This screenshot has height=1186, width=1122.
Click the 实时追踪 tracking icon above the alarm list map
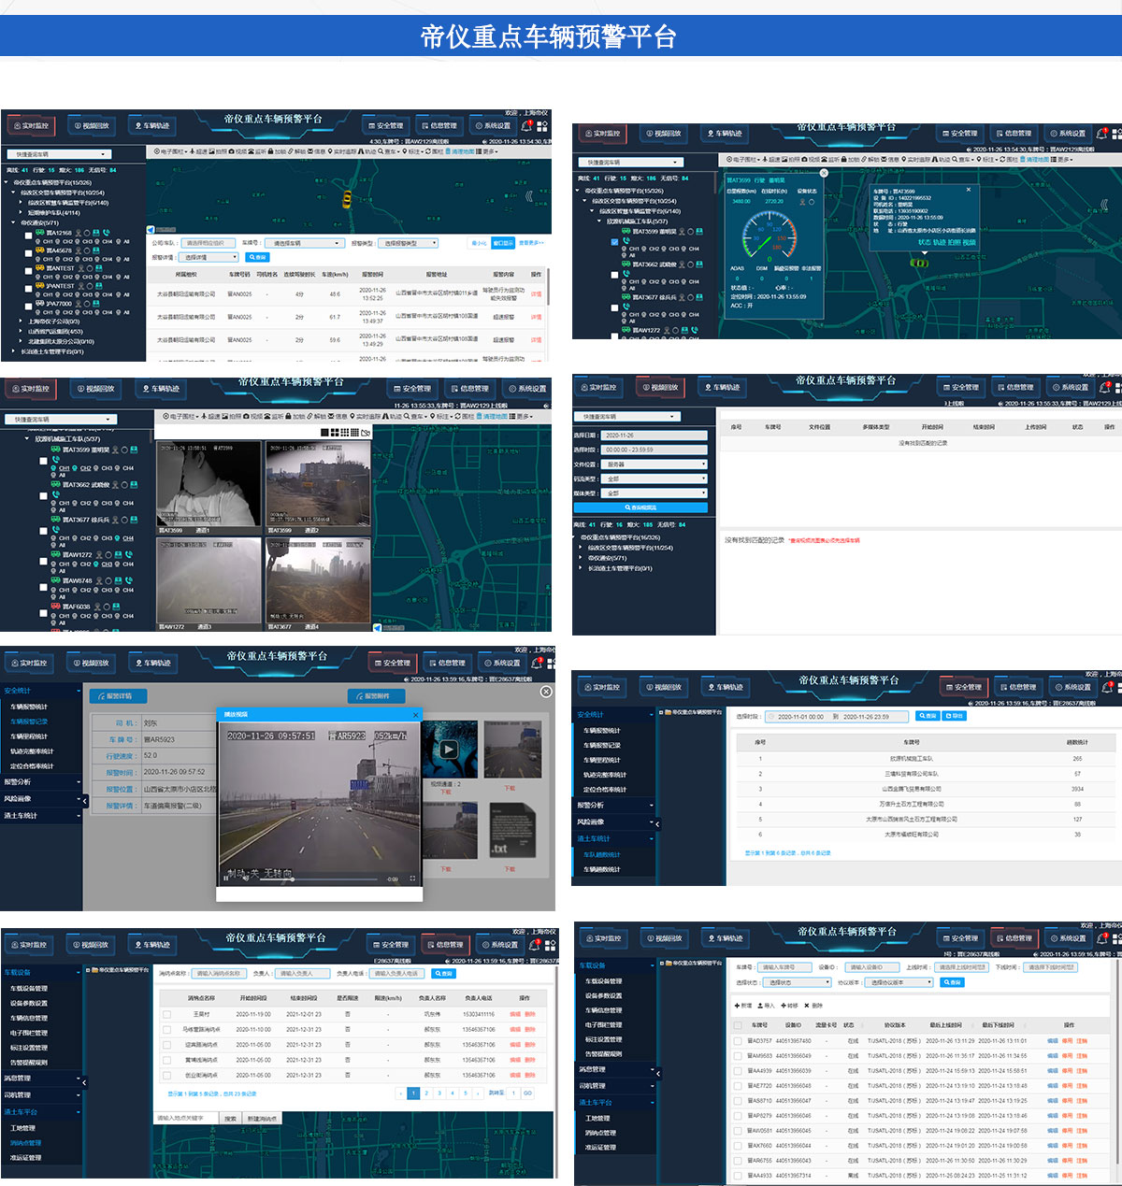[330, 151]
